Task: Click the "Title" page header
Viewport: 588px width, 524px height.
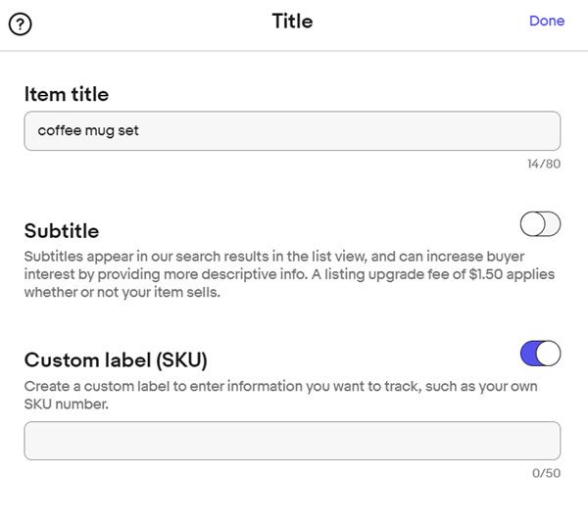Action: [x=292, y=21]
